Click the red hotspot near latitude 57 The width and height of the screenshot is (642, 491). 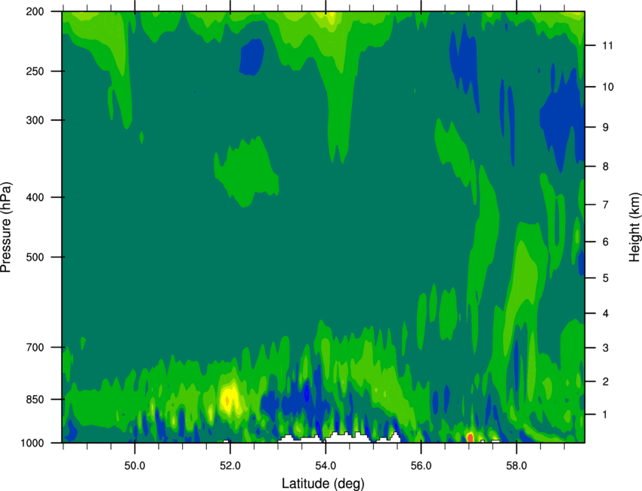pyautogui.click(x=470, y=438)
